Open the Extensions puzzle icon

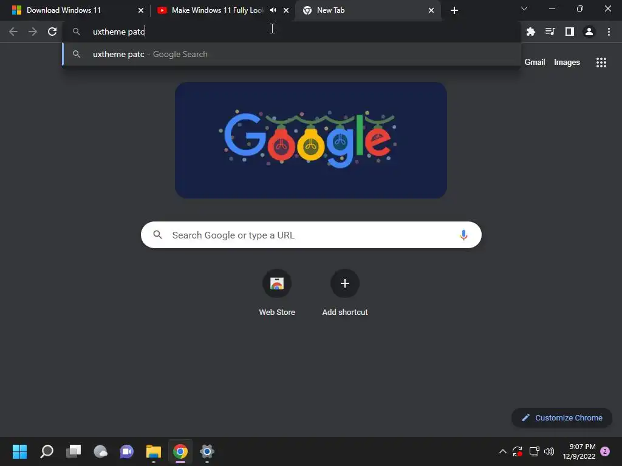(x=530, y=32)
